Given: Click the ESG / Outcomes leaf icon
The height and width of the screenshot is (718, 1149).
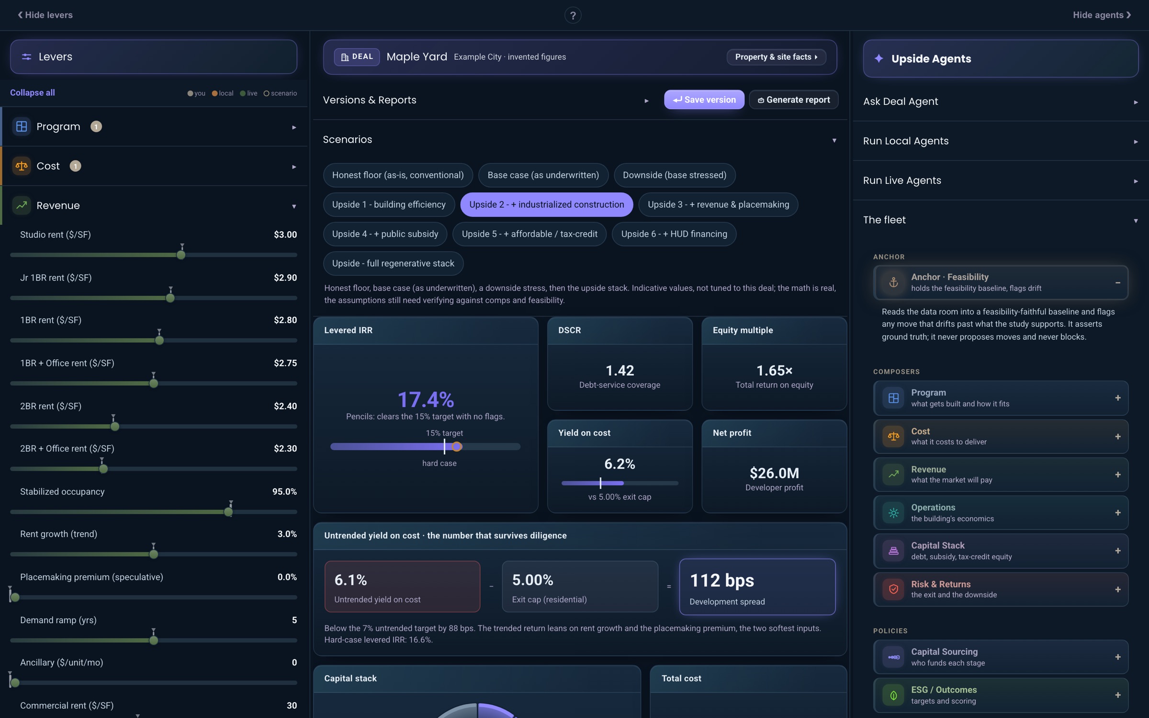Looking at the screenshot, I should pos(893,696).
